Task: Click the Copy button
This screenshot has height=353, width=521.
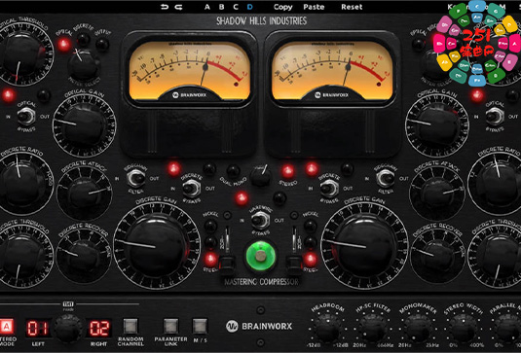Action: 282,7
